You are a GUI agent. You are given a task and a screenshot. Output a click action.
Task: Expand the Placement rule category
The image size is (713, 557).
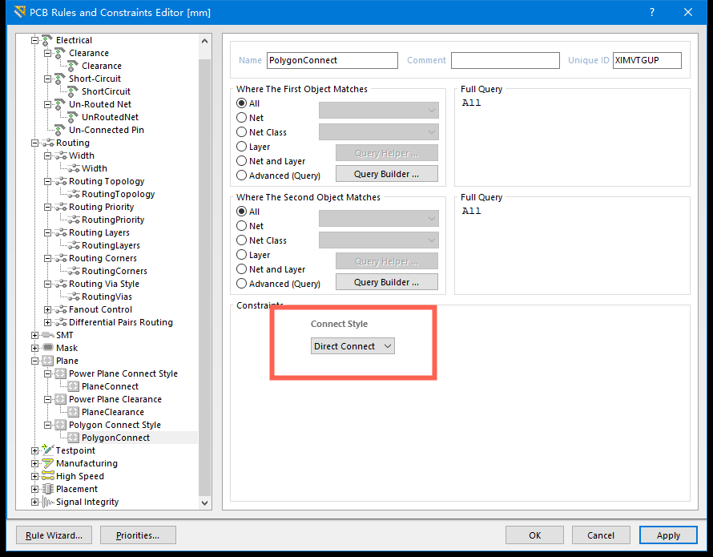(34, 489)
